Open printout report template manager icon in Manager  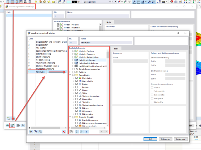click(x=12, y=125)
